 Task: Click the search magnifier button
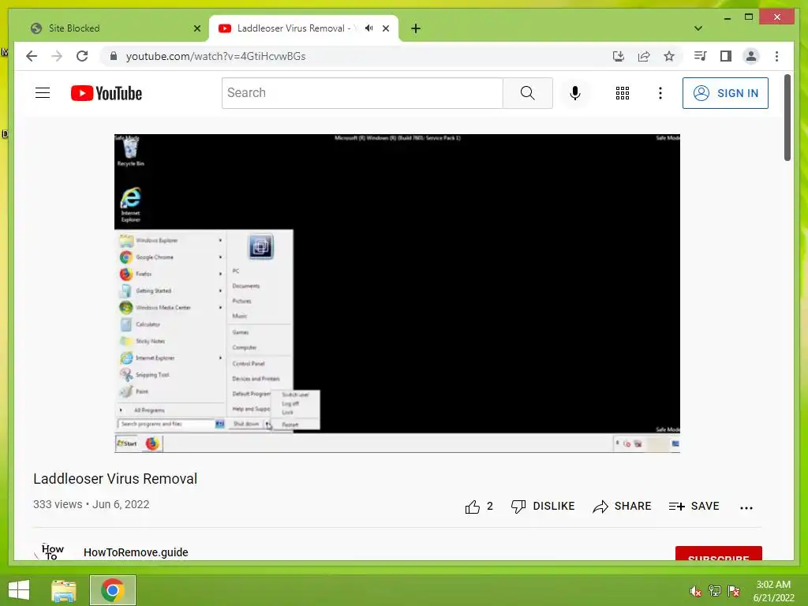(x=528, y=93)
